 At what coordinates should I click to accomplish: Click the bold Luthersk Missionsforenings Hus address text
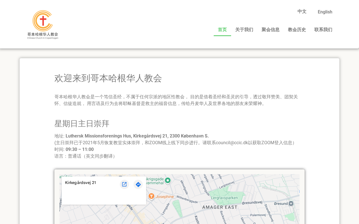[137, 136]
